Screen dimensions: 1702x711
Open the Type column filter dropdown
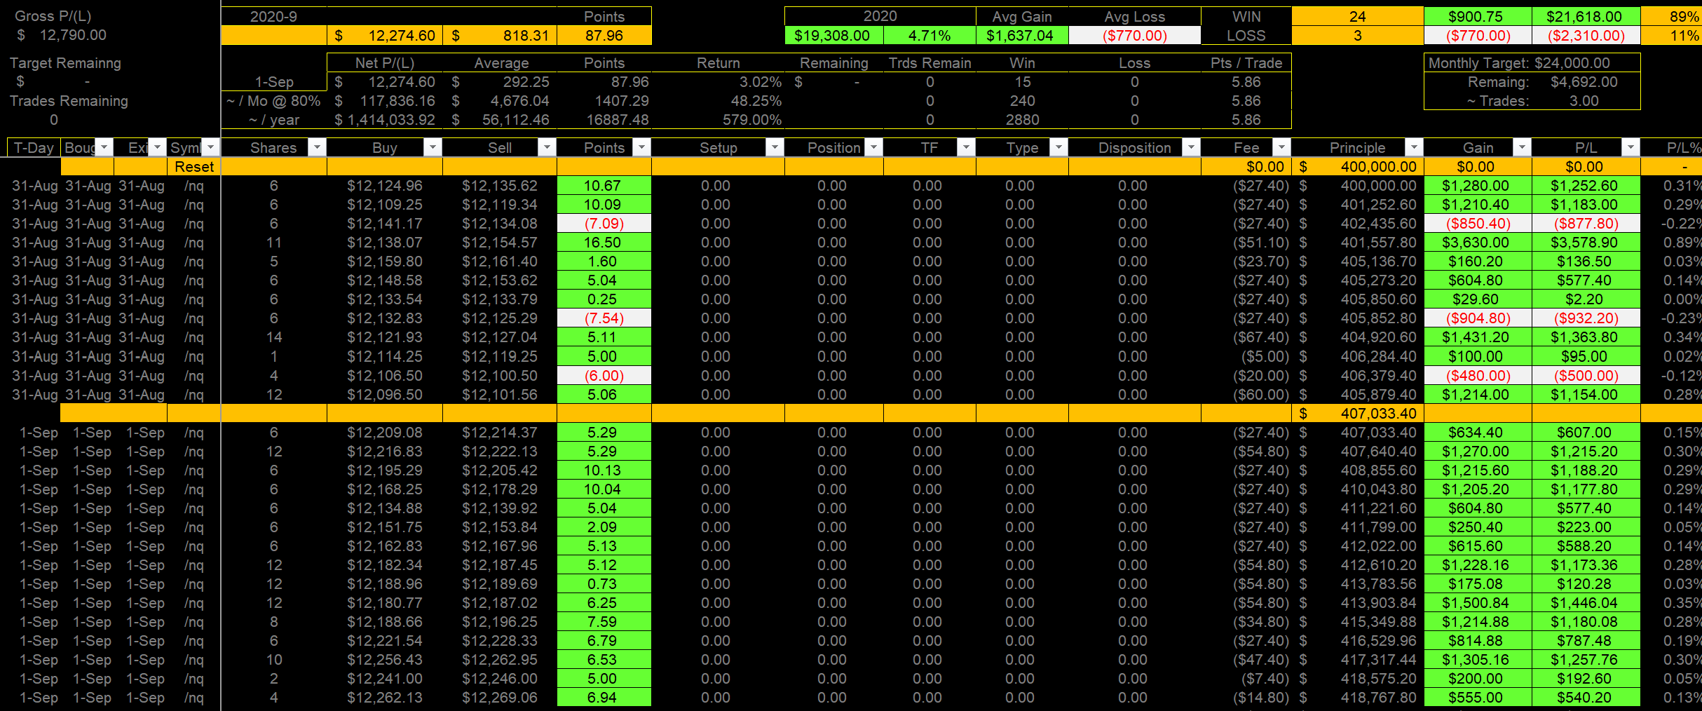pyautogui.click(x=1059, y=147)
